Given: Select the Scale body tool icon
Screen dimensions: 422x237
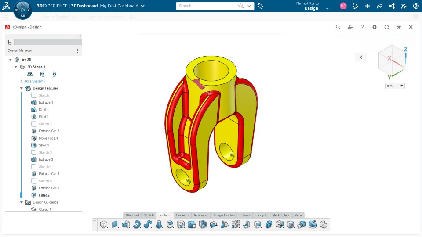Looking at the screenshot, I should pyautogui.click(x=302, y=224).
